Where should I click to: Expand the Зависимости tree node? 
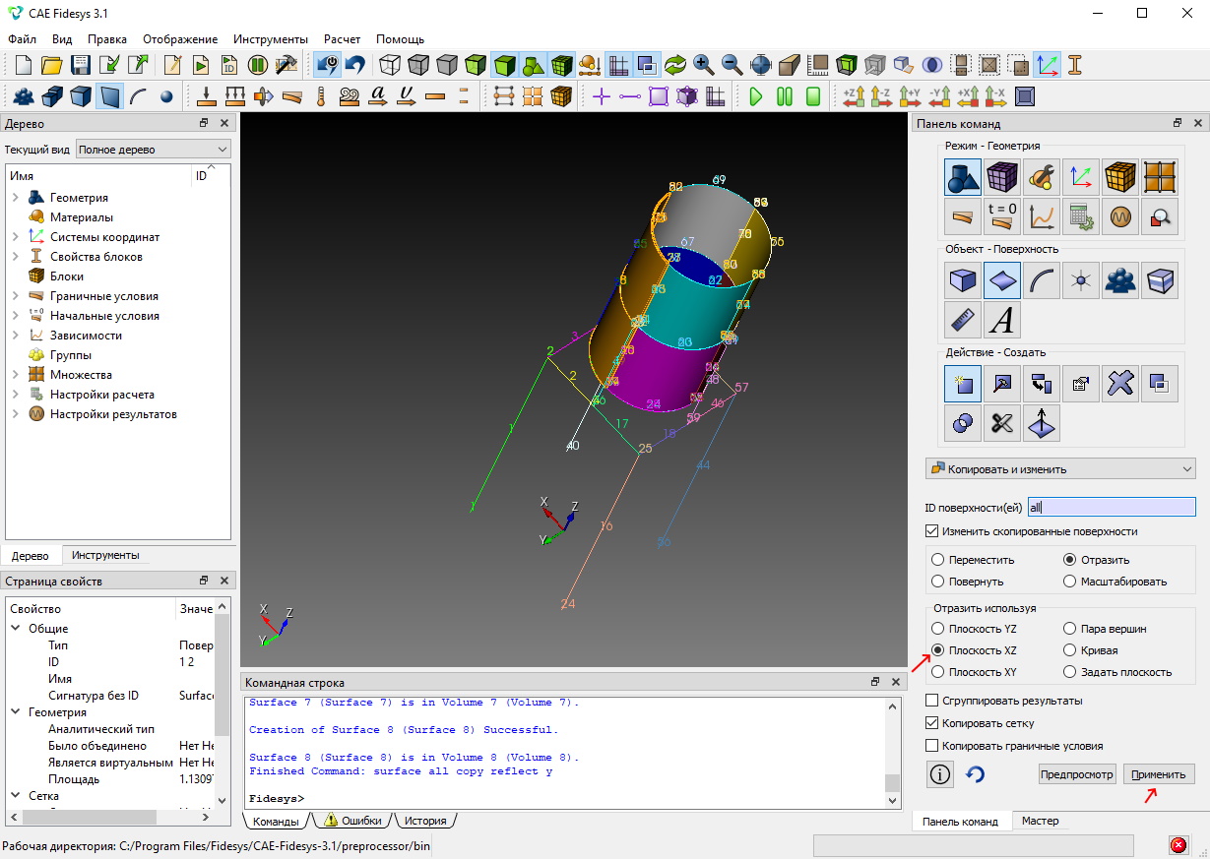click(x=16, y=336)
